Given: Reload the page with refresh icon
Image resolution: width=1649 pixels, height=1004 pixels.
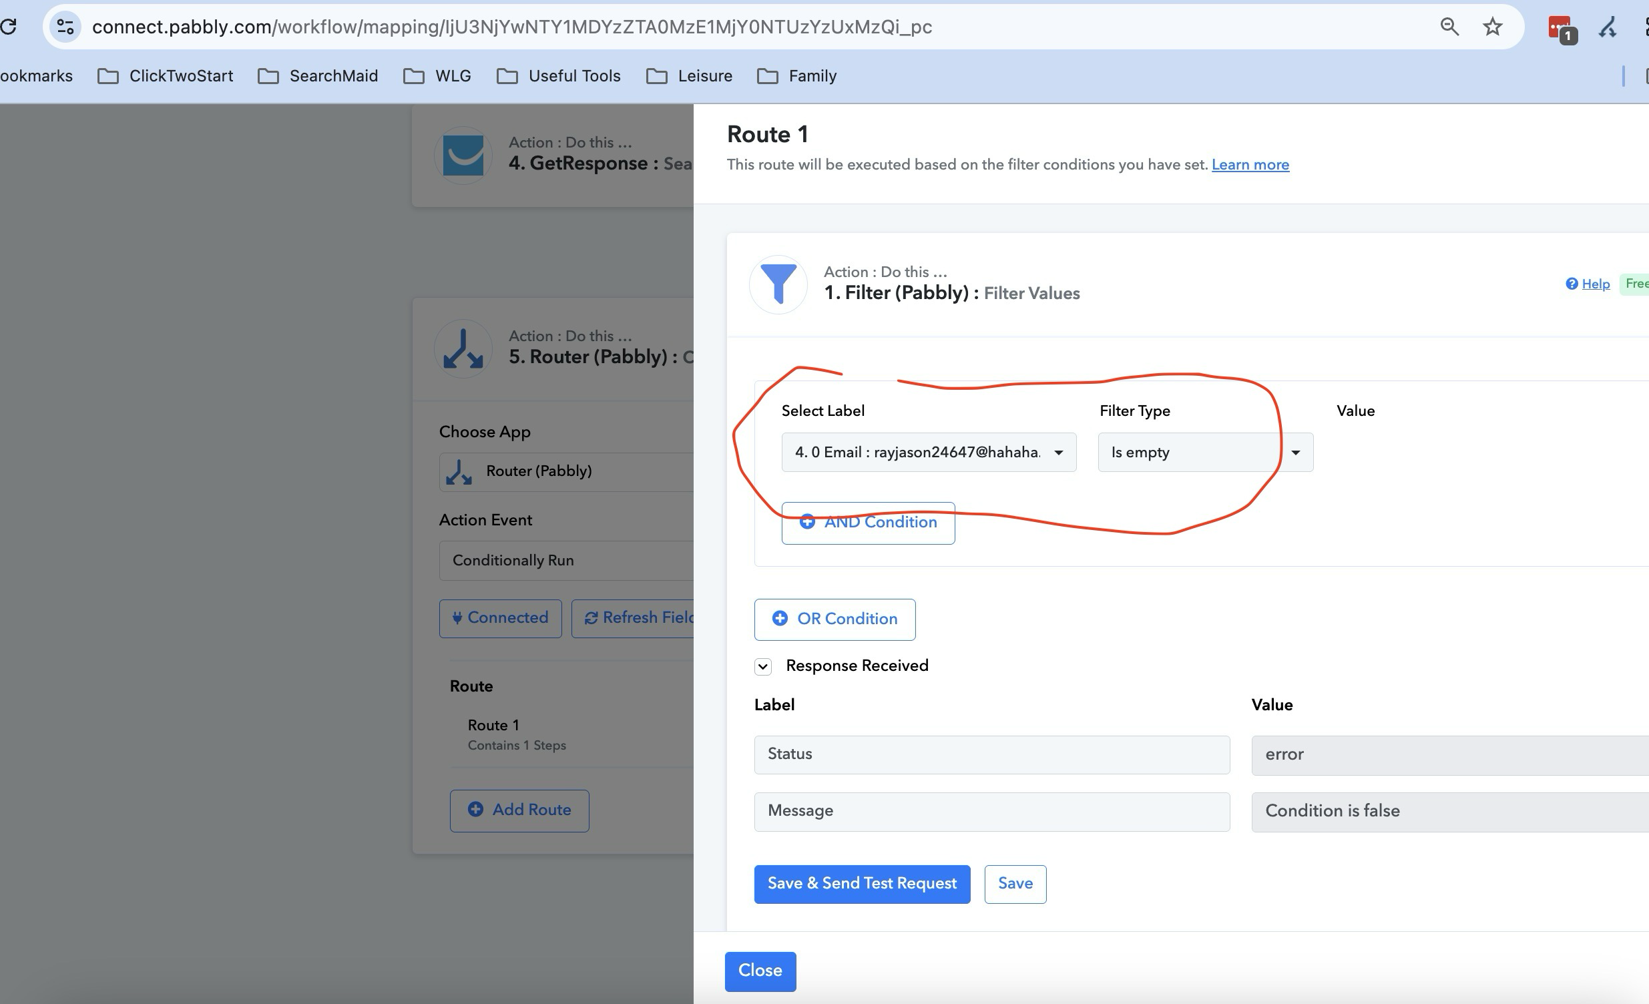Looking at the screenshot, I should click(8, 27).
